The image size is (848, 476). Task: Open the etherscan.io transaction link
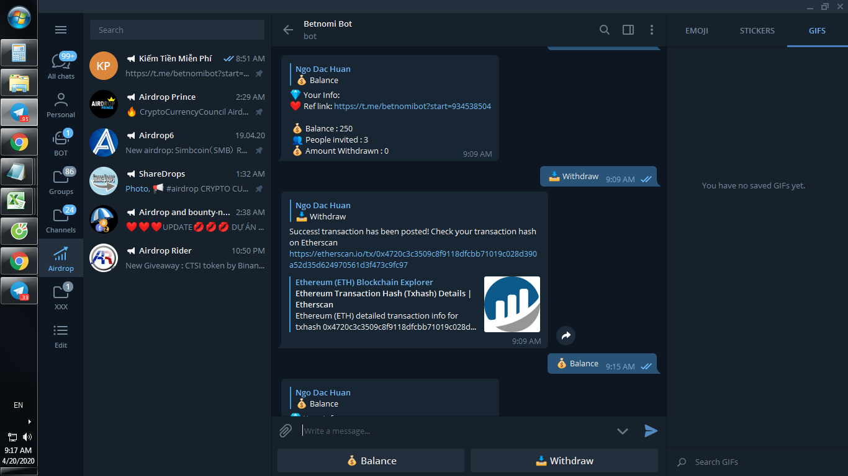pyautogui.click(x=413, y=259)
